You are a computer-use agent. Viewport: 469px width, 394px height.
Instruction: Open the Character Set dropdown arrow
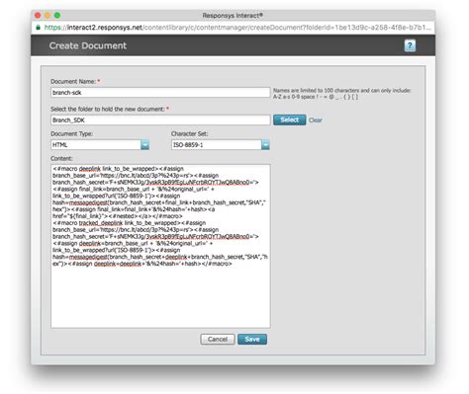[265, 145]
